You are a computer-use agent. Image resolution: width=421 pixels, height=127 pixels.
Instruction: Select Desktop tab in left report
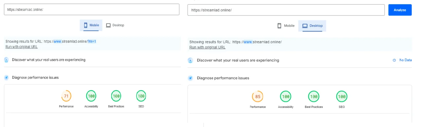115,25
